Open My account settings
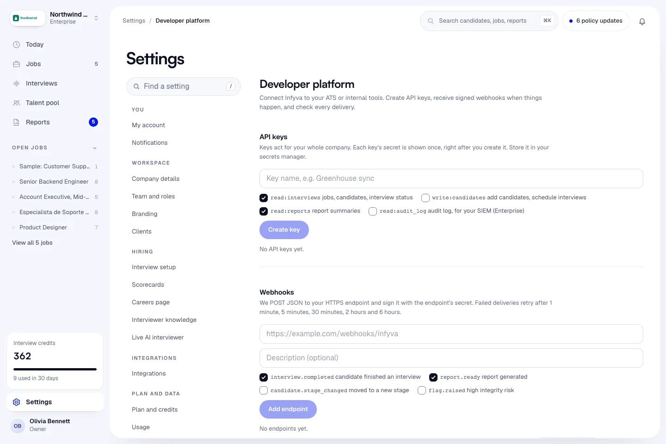 point(148,125)
